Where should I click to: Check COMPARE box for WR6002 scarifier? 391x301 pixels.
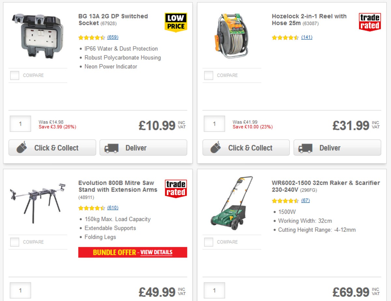[x=209, y=242]
